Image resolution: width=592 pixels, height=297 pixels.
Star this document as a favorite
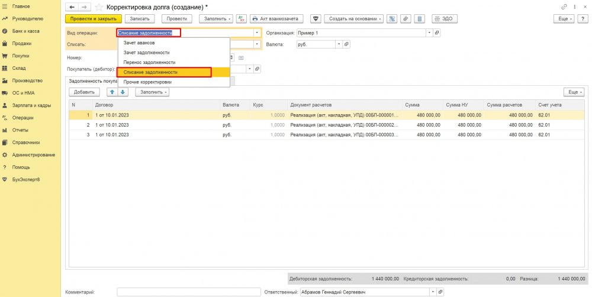[x=99, y=7]
